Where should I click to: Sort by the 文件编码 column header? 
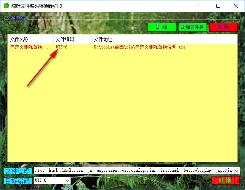(72, 39)
